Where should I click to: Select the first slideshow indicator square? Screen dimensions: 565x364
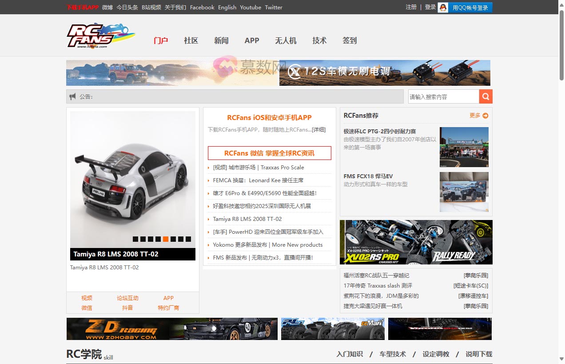[135, 239]
